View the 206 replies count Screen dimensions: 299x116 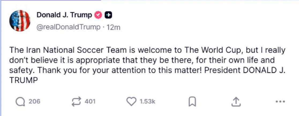click(x=34, y=101)
